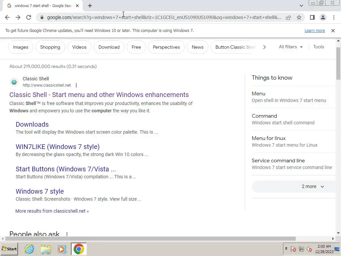
Task: Open WIN7LIKE (Windows 7 style) sitelink
Action: pos(58,147)
